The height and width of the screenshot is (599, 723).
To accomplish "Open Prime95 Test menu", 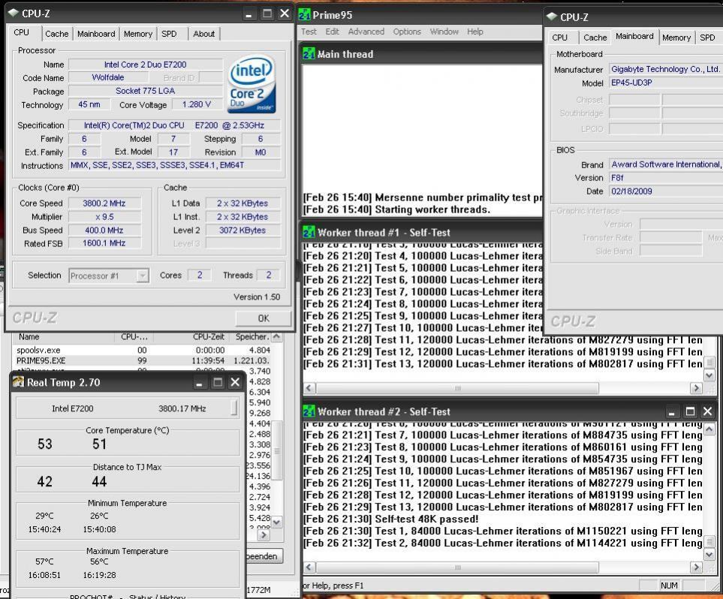I will pyautogui.click(x=309, y=32).
